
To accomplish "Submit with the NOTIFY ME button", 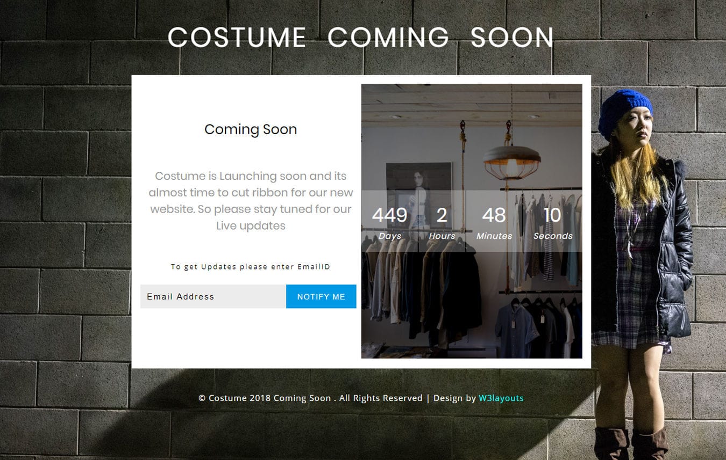I will point(321,296).
